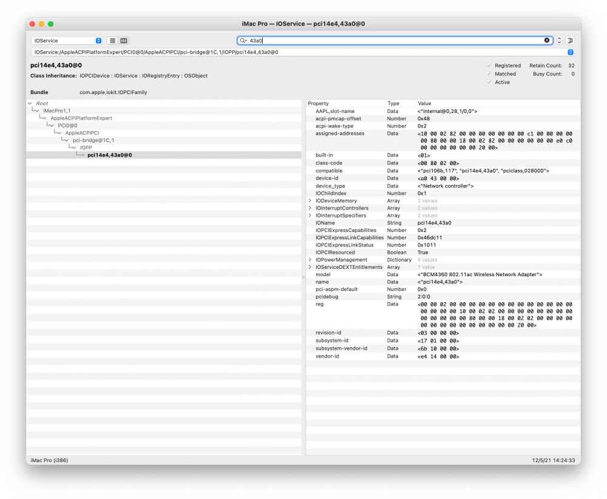
Task: Switch to list view icon
Action: [x=112, y=41]
